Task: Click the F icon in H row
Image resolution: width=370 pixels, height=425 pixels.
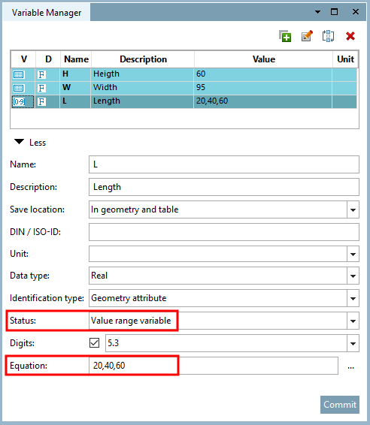Action: click(41, 74)
